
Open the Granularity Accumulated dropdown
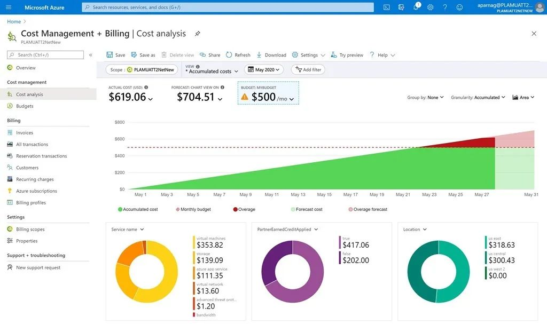point(478,97)
